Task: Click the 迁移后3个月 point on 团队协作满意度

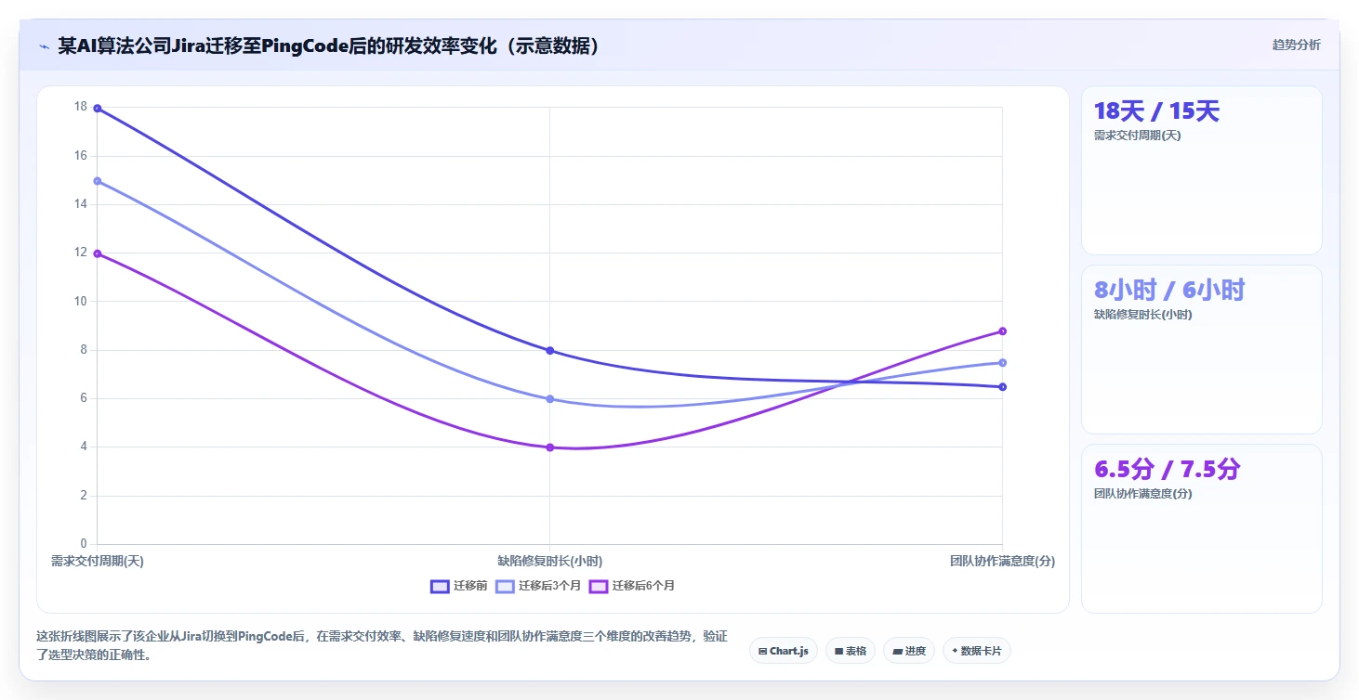Action: 1002,363
